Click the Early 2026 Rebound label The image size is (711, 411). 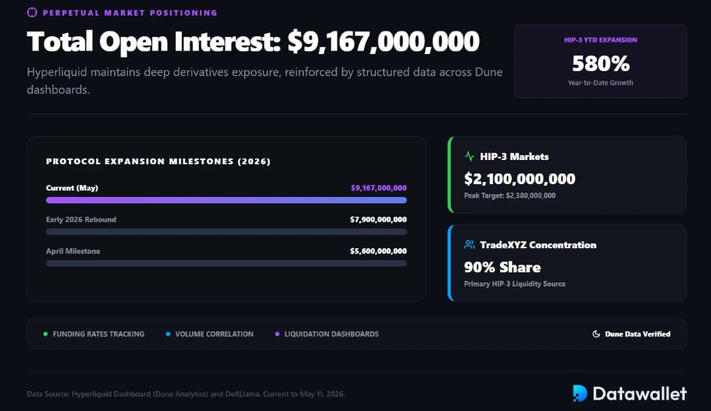(x=81, y=220)
